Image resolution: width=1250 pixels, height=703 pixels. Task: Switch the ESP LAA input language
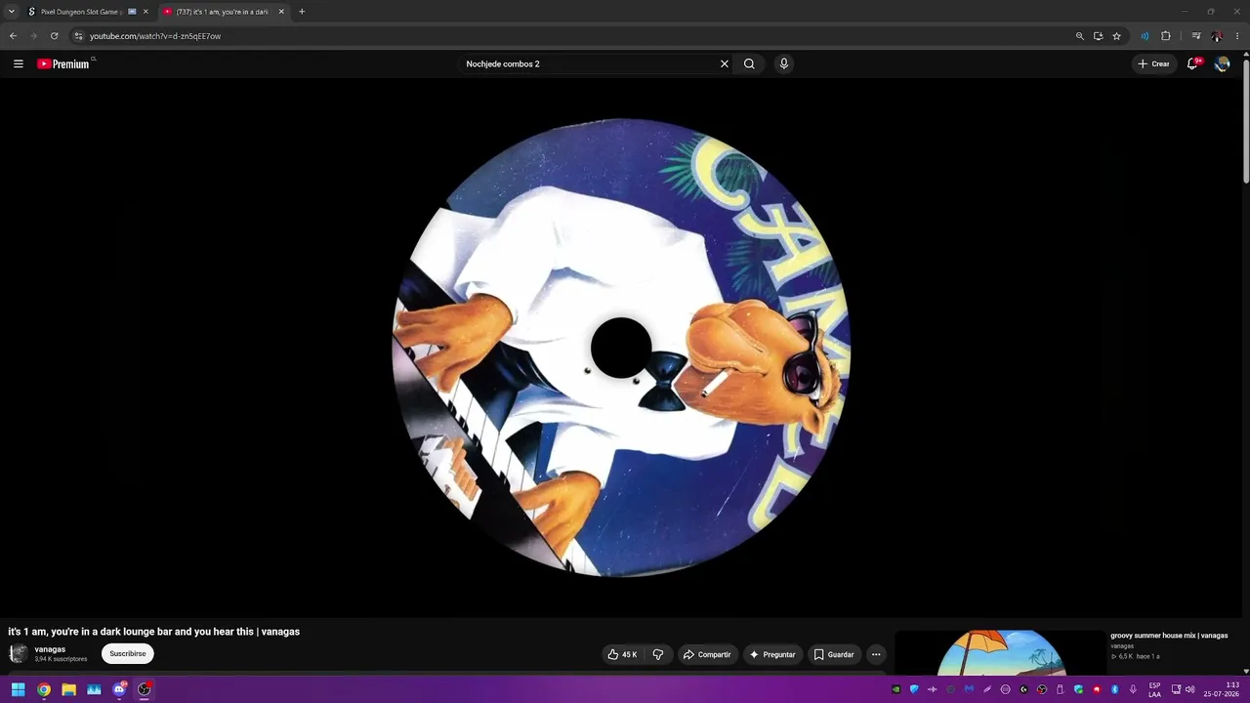[x=1154, y=689]
